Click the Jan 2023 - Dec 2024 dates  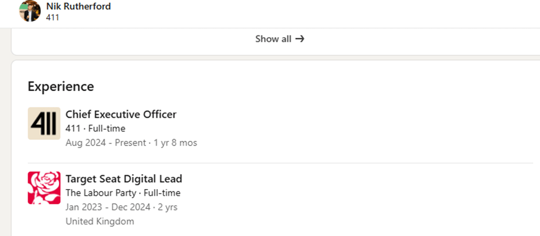coord(108,207)
